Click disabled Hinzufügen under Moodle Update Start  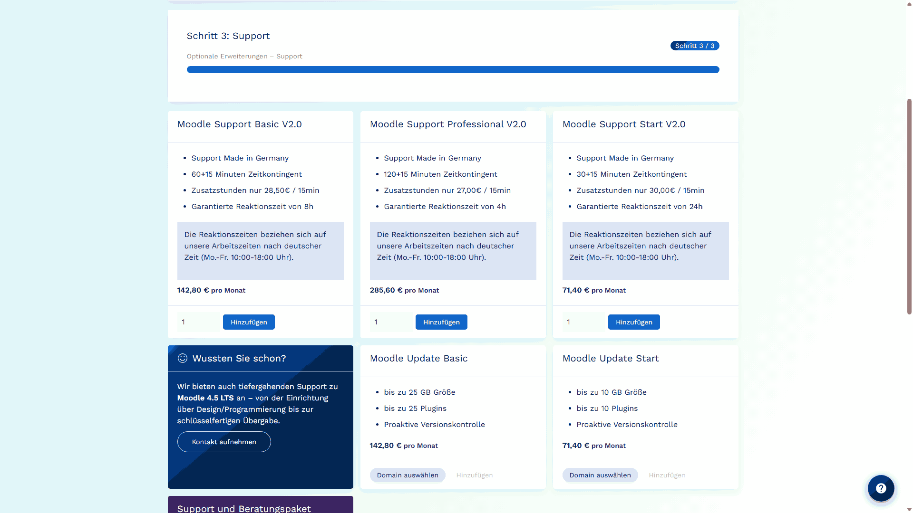[x=667, y=475]
